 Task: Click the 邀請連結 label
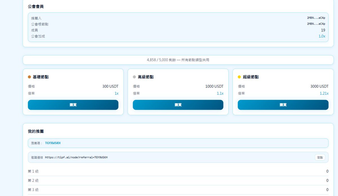coord(37,157)
